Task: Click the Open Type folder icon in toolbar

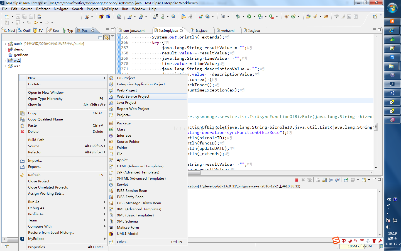Action: click(x=308, y=17)
